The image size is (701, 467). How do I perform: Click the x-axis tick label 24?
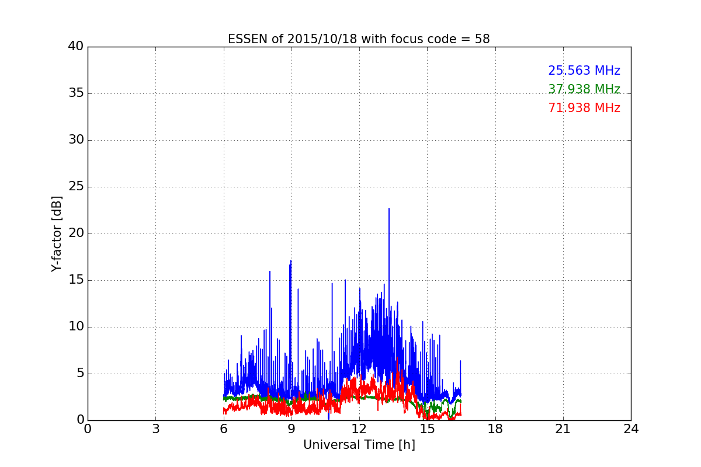point(631,429)
